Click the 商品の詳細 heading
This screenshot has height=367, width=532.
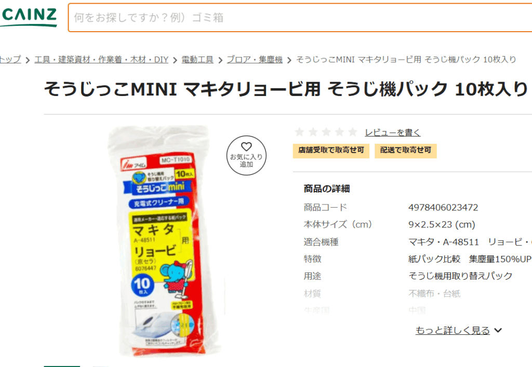[x=327, y=189]
